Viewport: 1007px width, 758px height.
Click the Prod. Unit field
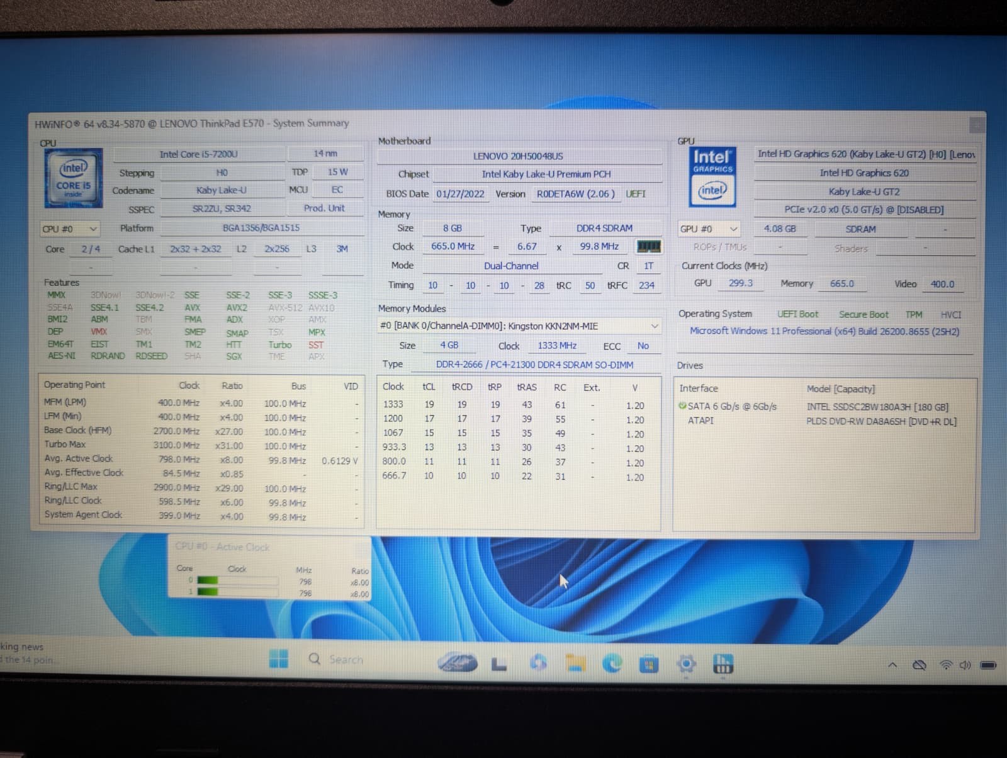[x=324, y=208]
